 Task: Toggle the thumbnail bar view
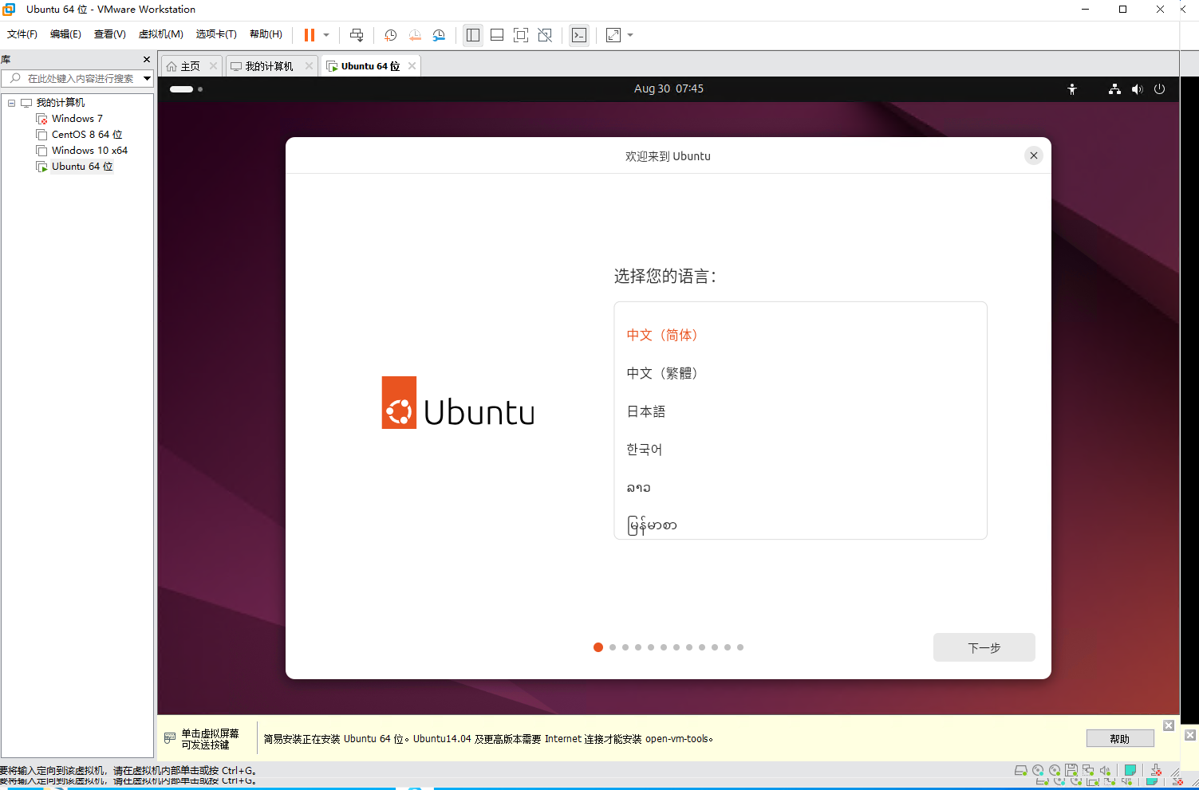[497, 35]
